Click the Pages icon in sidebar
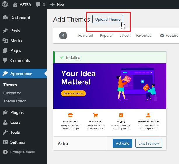This screenshot has height=164, width=179. (5, 50)
